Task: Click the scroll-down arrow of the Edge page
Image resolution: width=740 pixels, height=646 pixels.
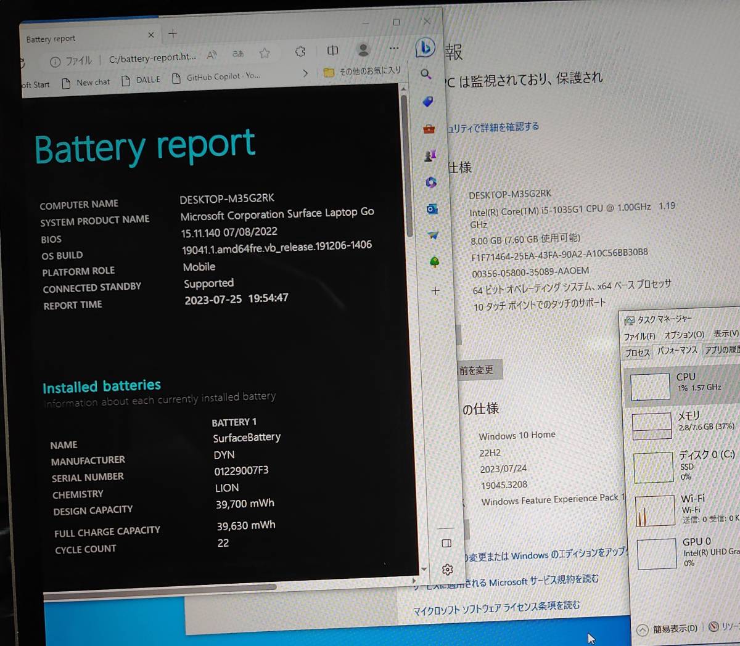Action: point(424,568)
